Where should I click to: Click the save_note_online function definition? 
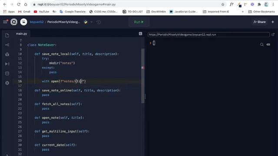(x=77, y=91)
